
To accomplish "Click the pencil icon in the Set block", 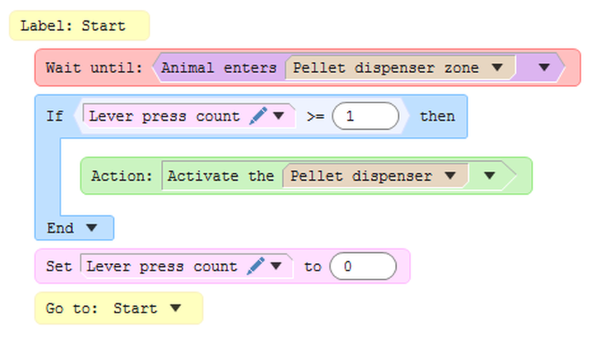I will click(256, 266).
